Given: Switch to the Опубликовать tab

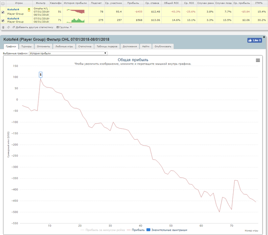Looking at the screenshot, I should click(163, 46).
